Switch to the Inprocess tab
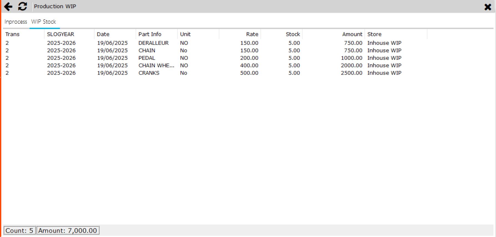The height and width of the screenshot is (237, 496). (16, 22)
